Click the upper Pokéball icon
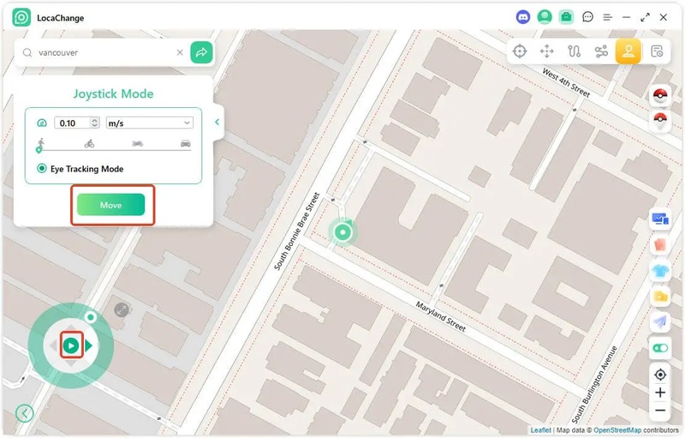 tap(660, 95)
